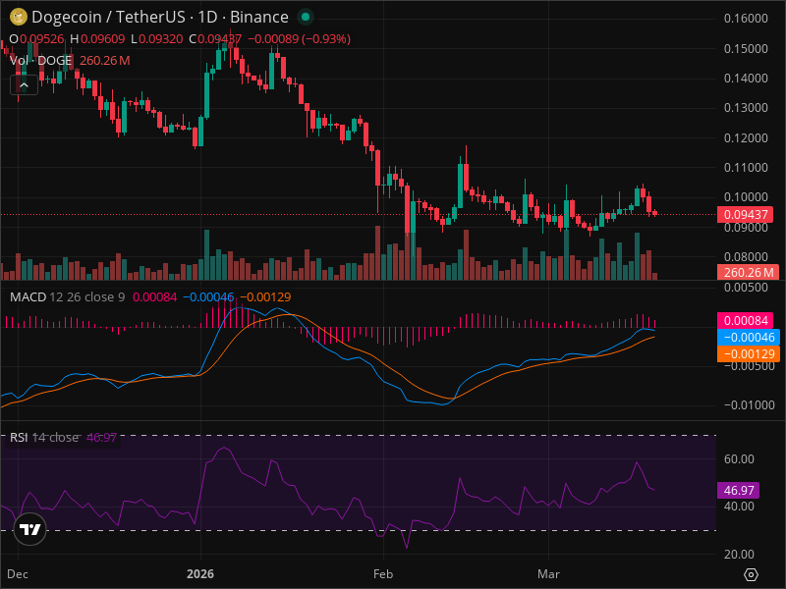The width and height of the screenshot is (786, 589).
Task: Click the low value L 0.09320
Action: point(157,39)
